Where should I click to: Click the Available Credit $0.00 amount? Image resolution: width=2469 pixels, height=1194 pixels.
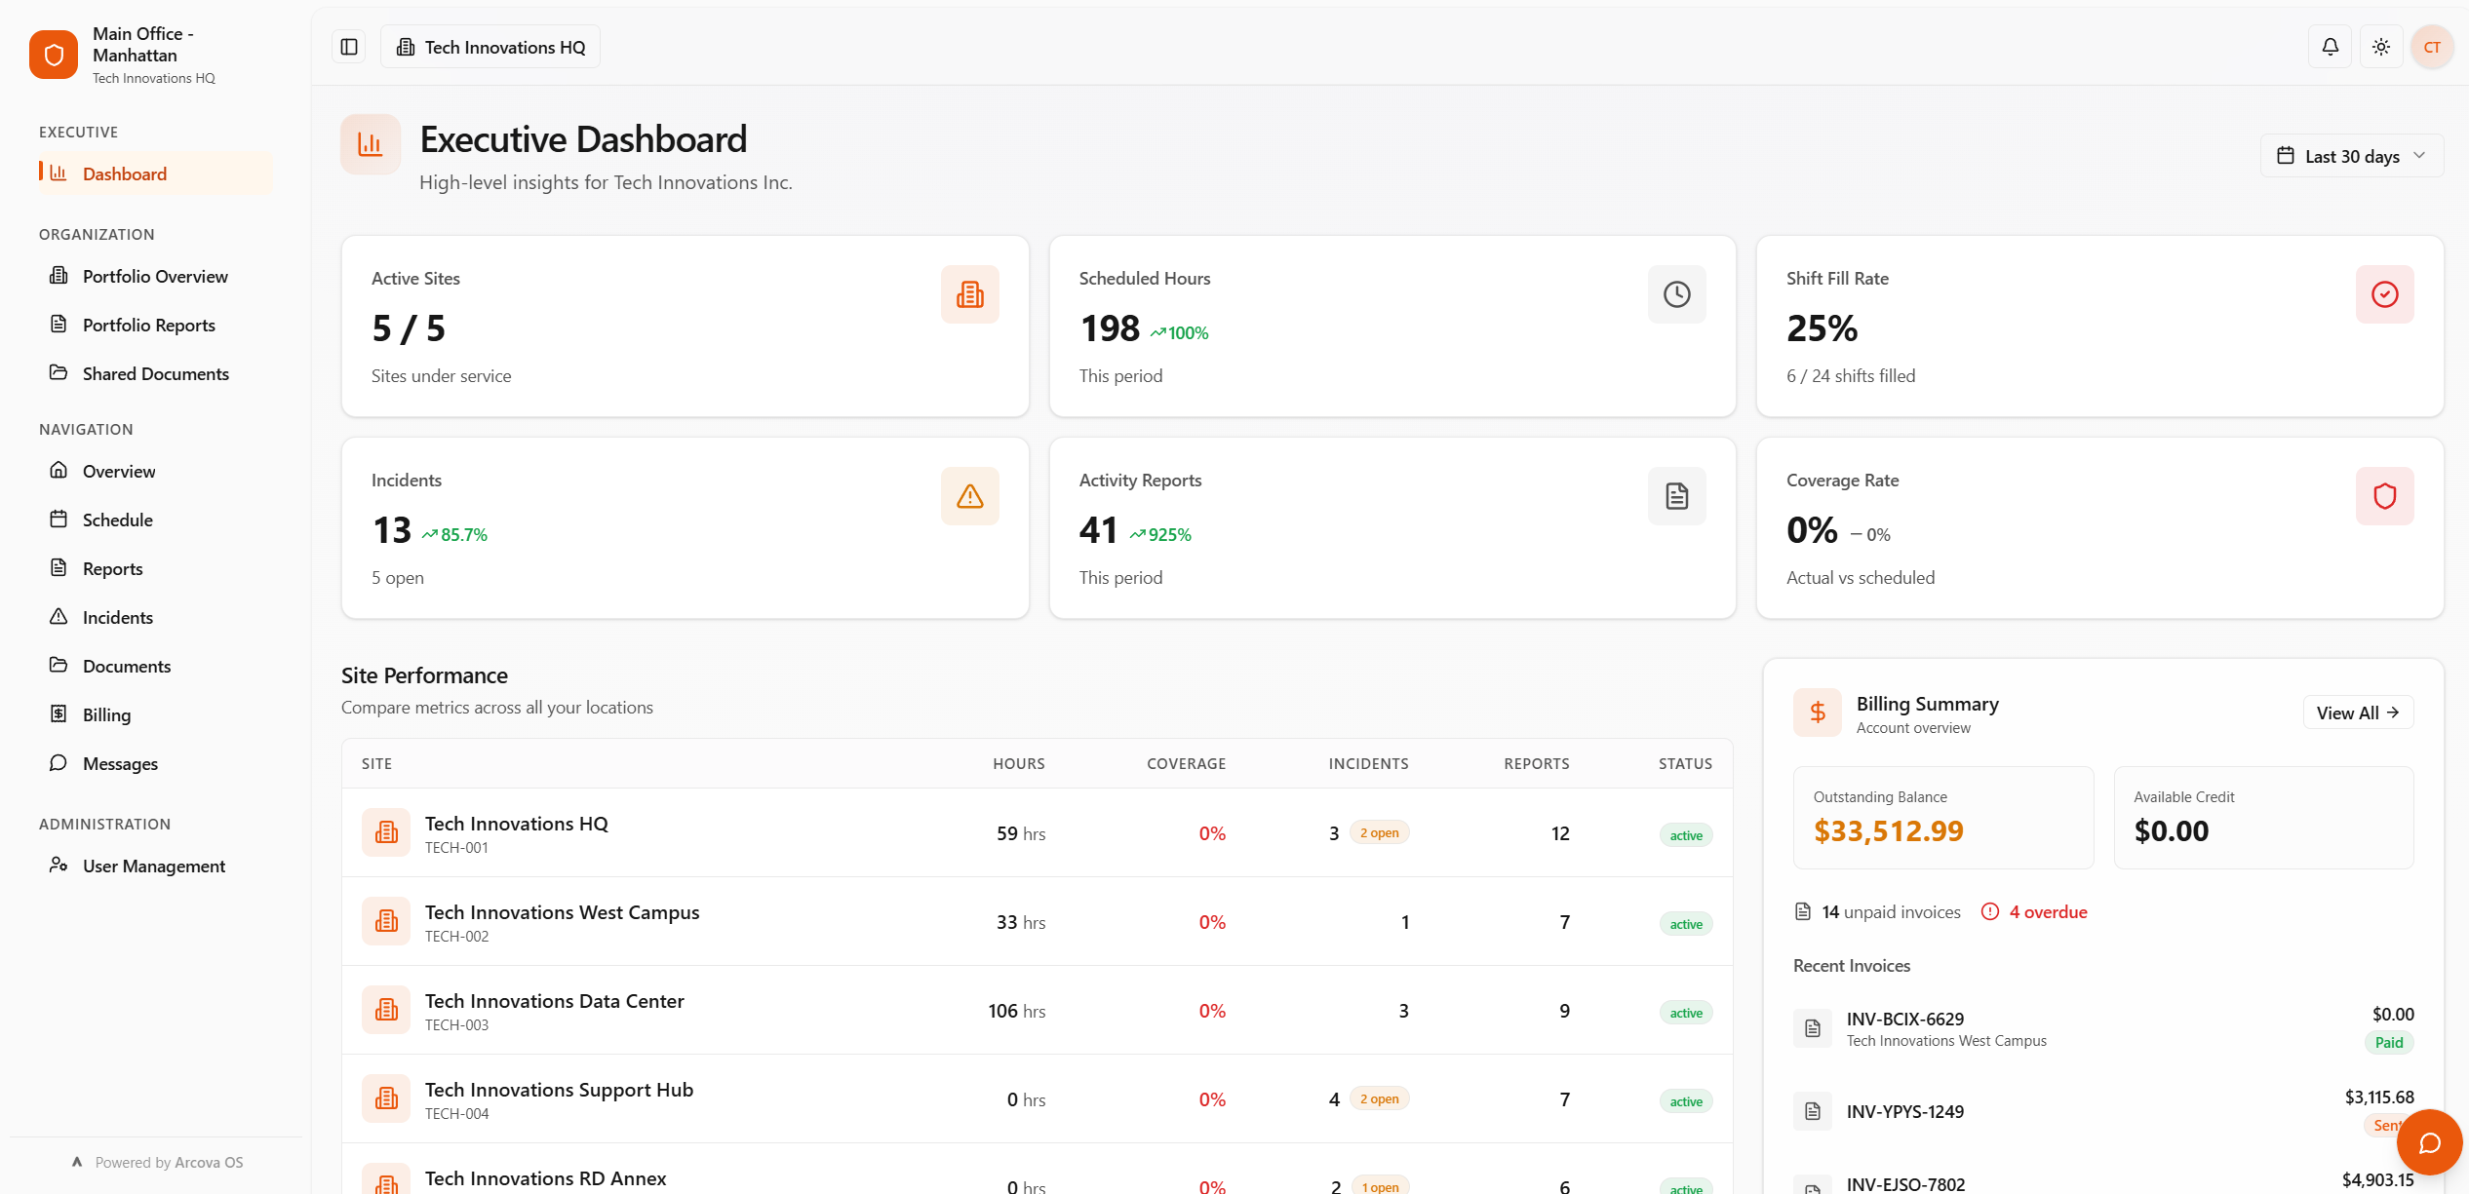coord(2171,830)
